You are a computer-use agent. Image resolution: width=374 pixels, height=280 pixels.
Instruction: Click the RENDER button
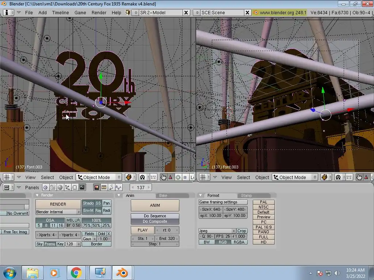coord(58,204)
